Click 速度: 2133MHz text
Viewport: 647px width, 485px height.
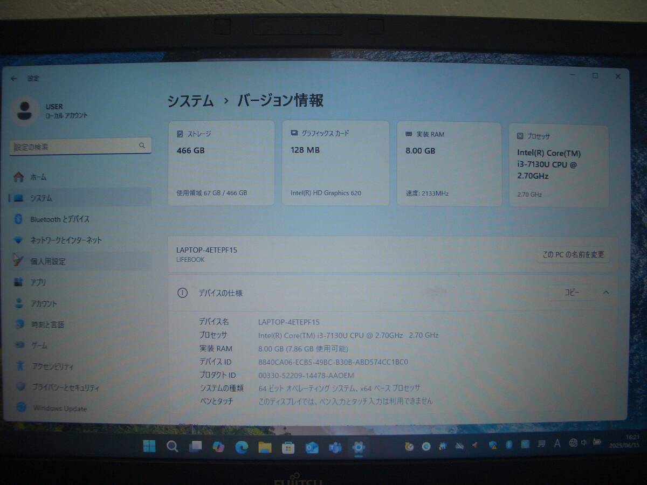tap(427, 193)
